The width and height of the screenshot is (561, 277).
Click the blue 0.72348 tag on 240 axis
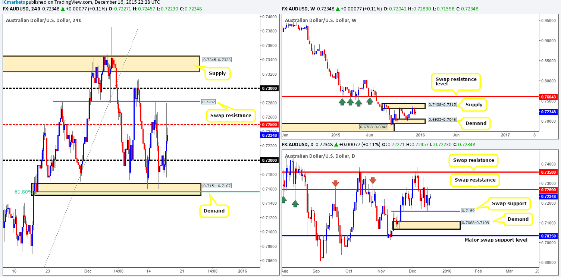pyautogui.click(x=269, y=135)
